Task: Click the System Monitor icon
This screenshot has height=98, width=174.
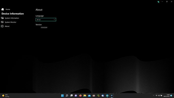Action: coord(2,22)
